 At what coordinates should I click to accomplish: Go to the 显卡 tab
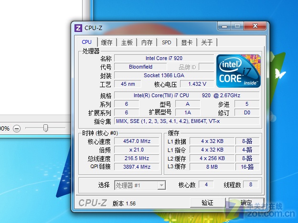(187, 42)
